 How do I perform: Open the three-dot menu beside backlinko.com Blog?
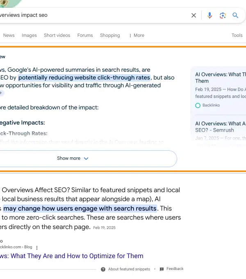tap(37, 247)
